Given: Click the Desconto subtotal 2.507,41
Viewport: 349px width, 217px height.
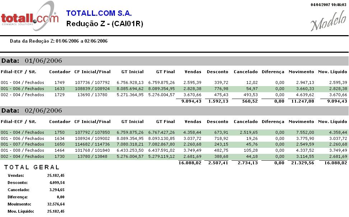Looking at the screenshot, I should click(218, 163).
